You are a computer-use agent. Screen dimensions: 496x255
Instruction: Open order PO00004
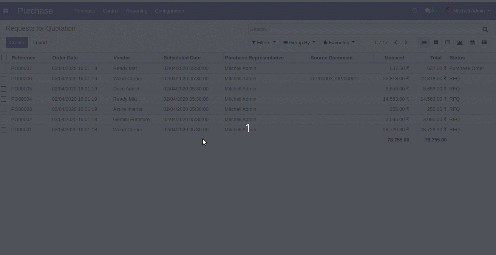pos(22,99)
